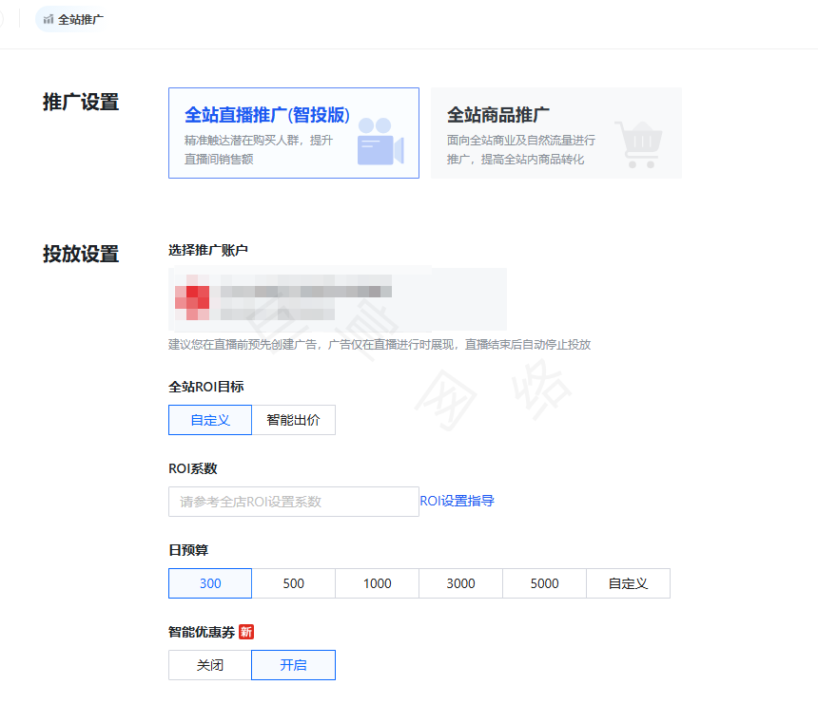818x723 pixels.
Task: Click the account avatar thumbnail
Action: coord(193,296)
